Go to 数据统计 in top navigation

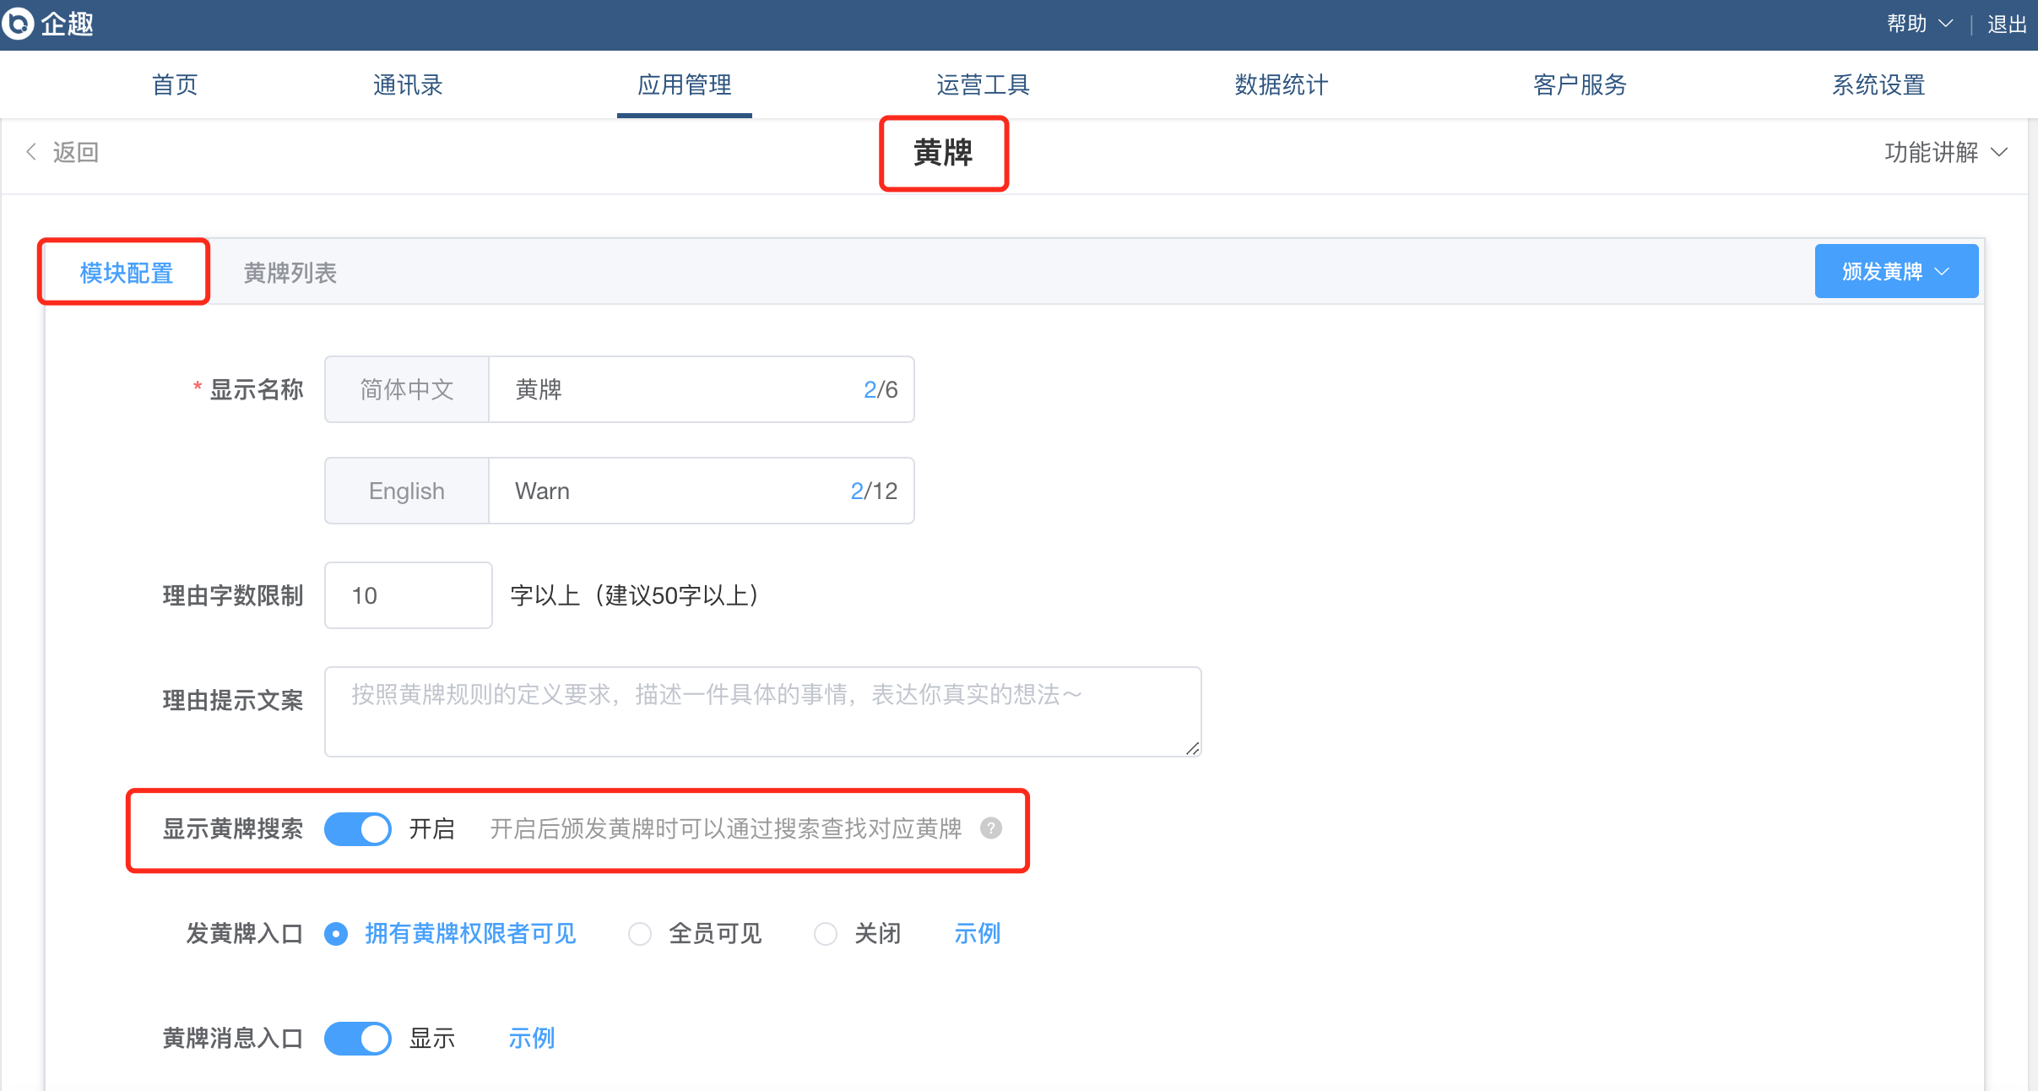coord(1281,84)
